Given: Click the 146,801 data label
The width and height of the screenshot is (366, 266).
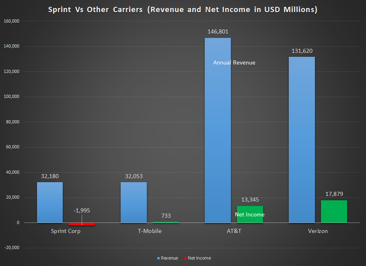Looking at the screenshot, I should 218,31.
